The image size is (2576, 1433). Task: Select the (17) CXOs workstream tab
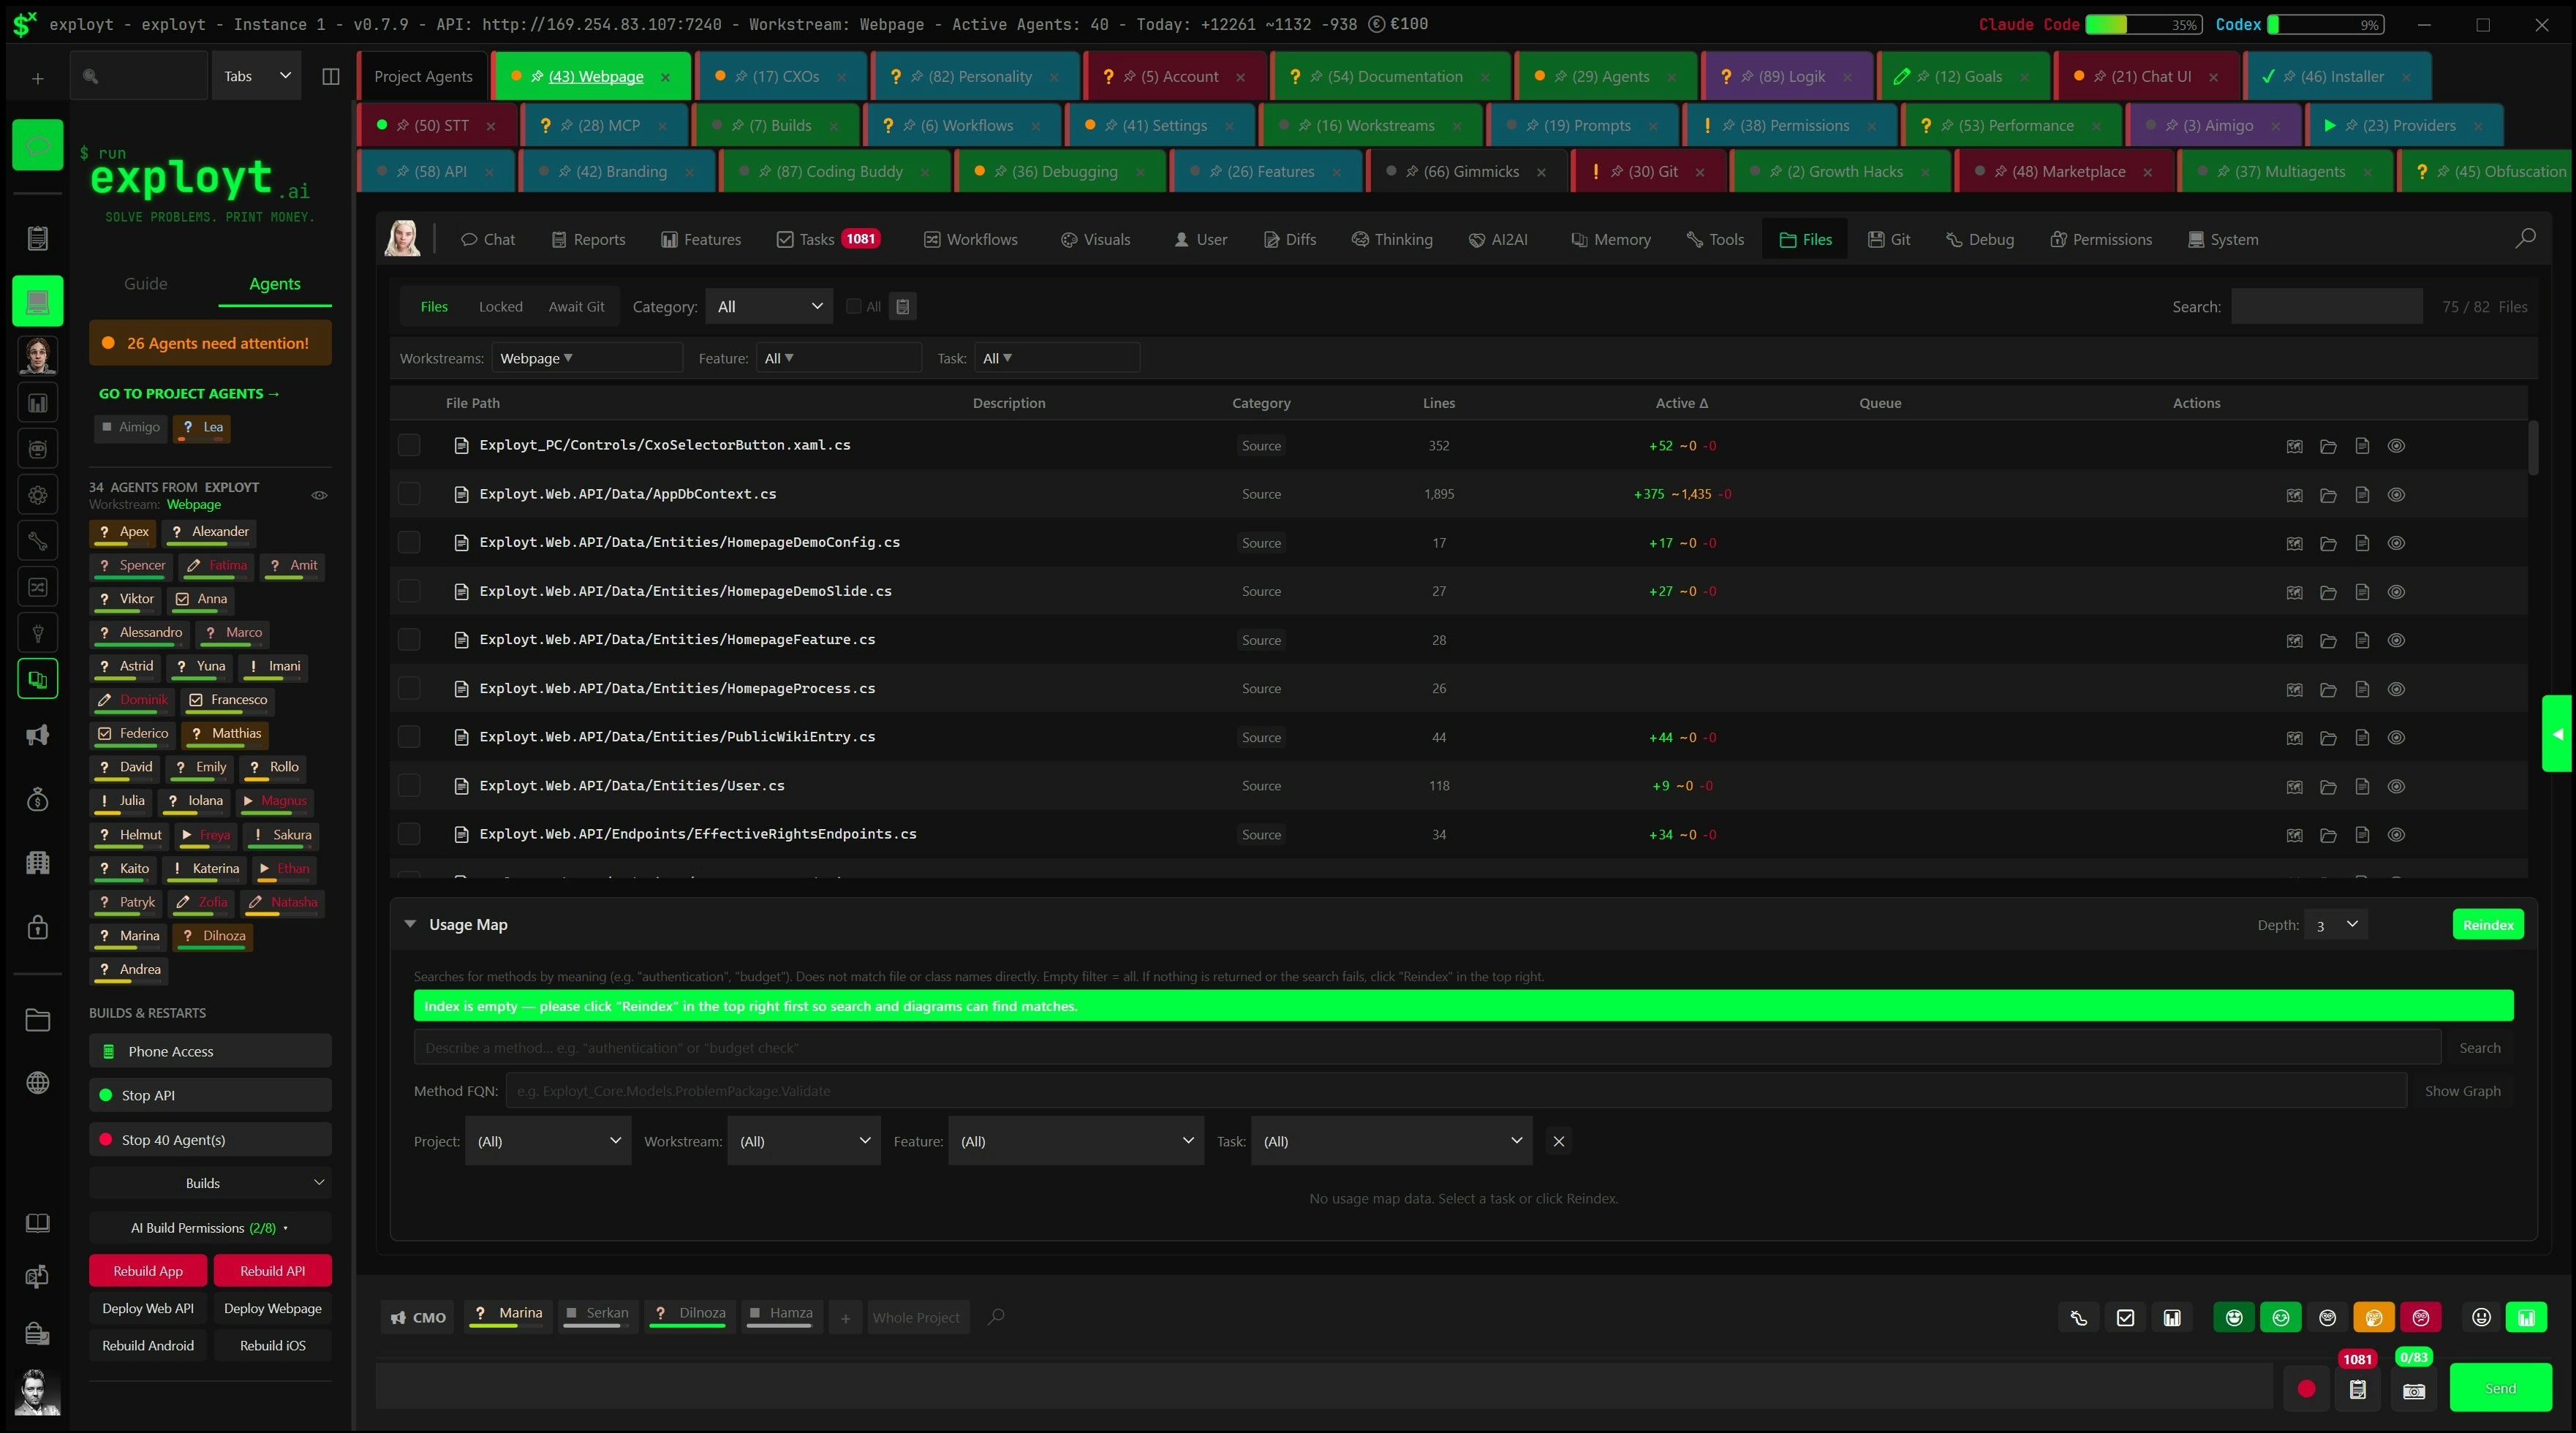(780, 76)
